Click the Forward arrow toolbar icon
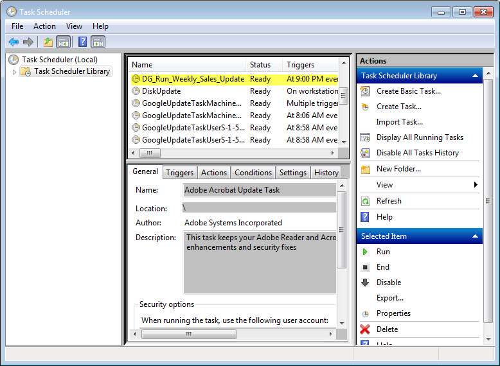The width and height of the screenshot is (500, 366). coord(28,42)
